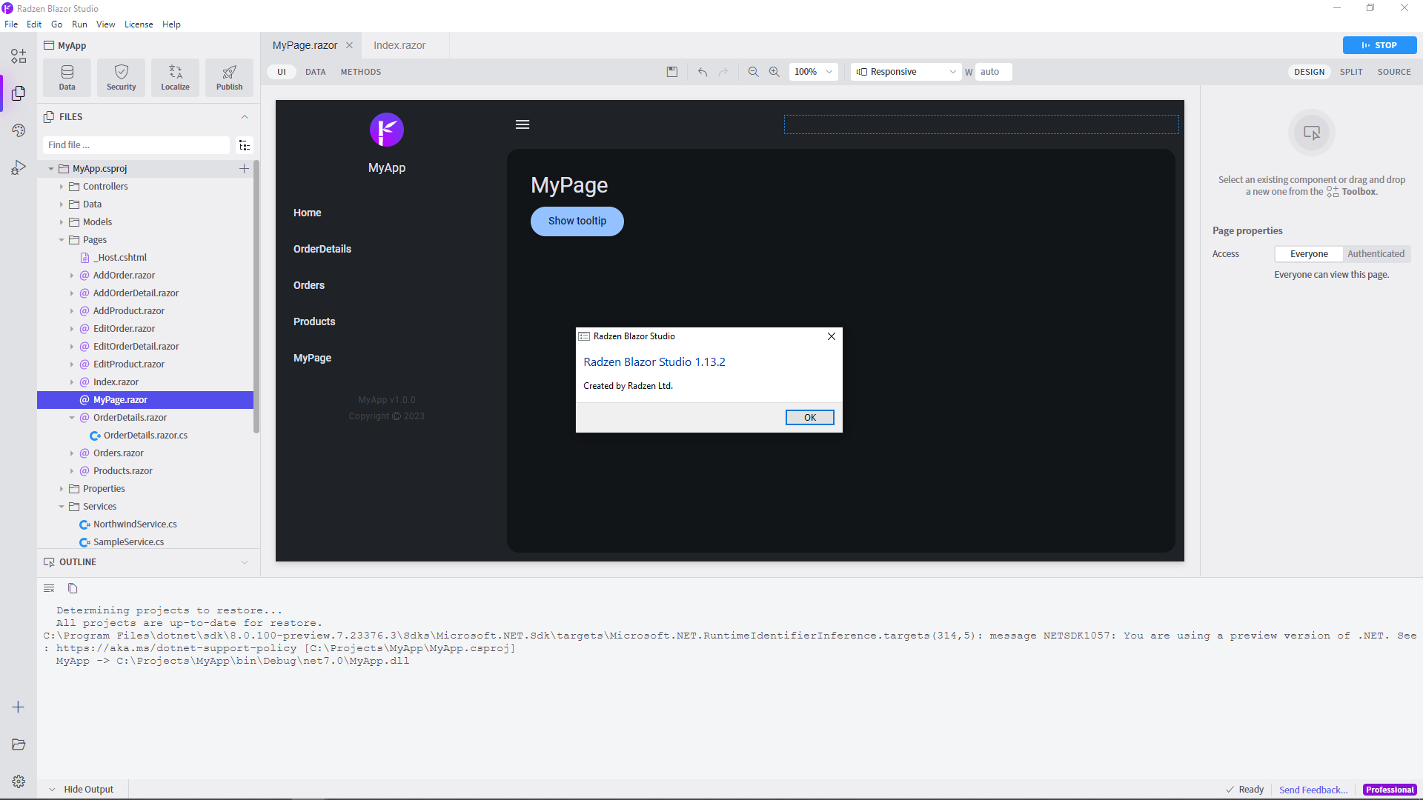This screenshot has height=800, width=1423.
Task: Click the save icon in toolbar
Action: click(672, 72)
